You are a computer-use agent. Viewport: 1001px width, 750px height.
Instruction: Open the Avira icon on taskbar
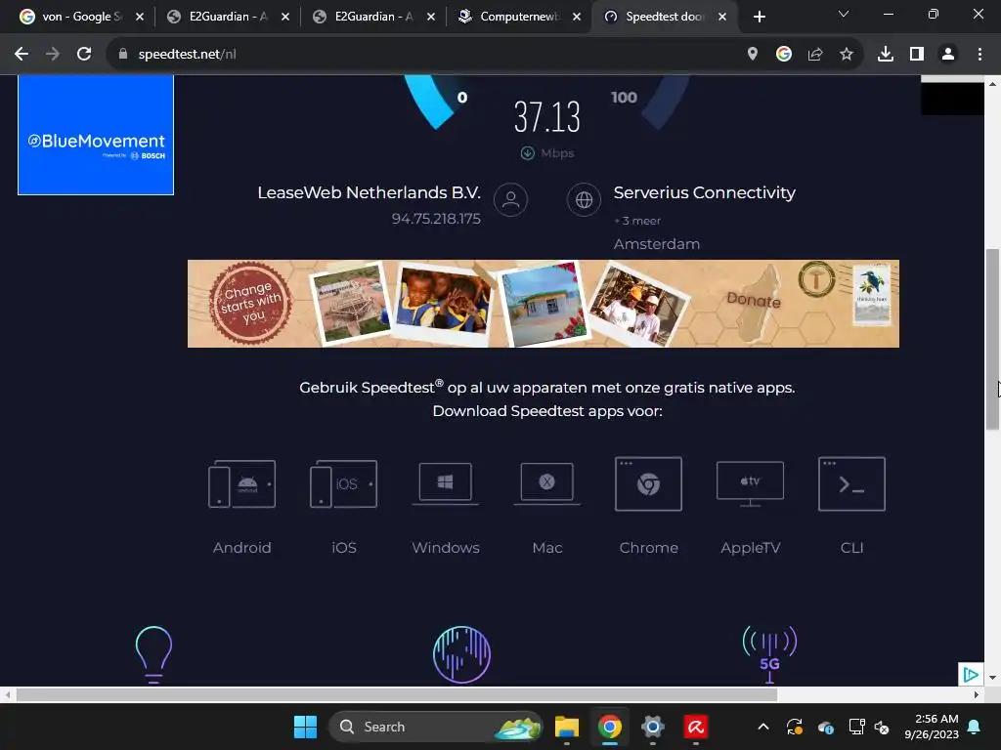(x=695, y=727)
